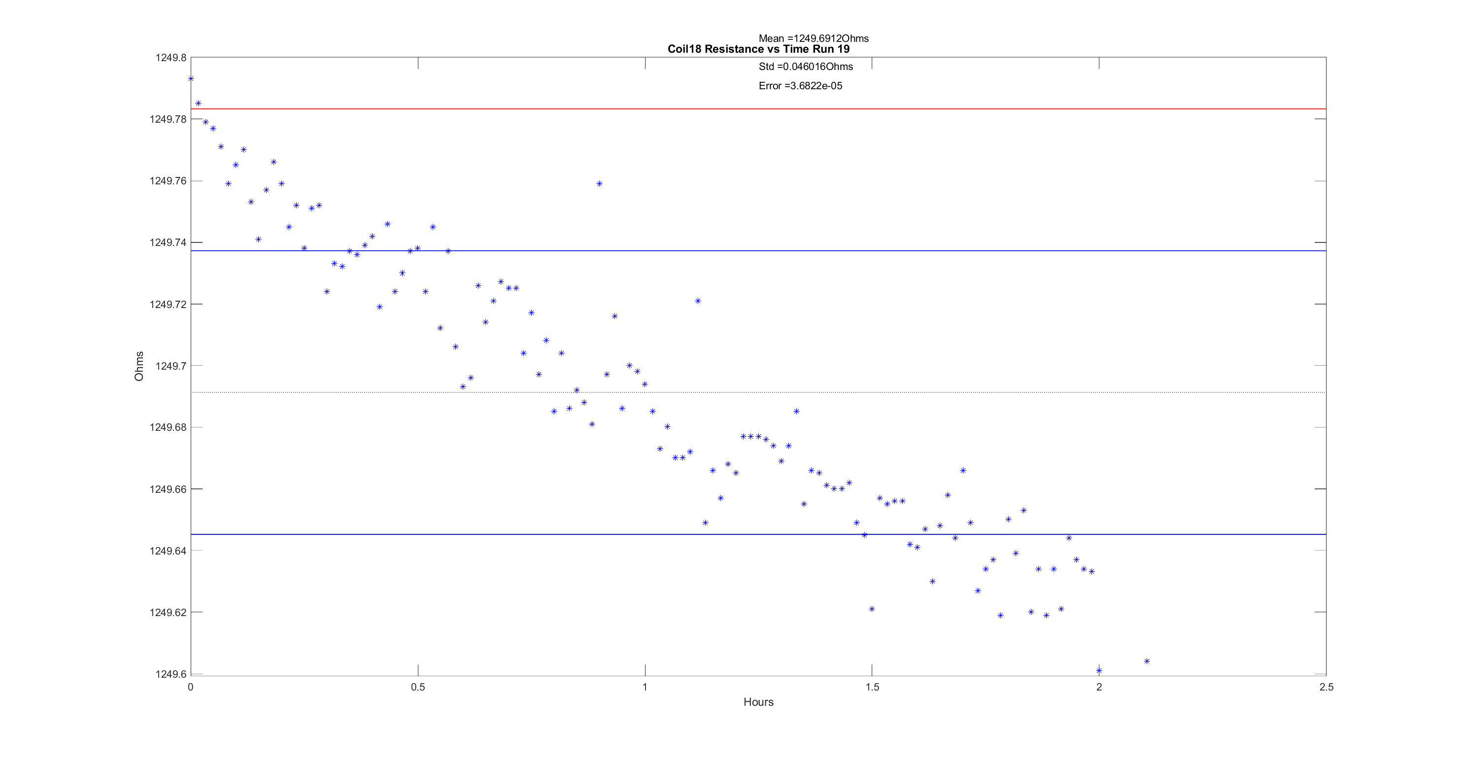
Task: Select the outlier point near 0.9 hours, 1249.76
Action: click(599, 184)
